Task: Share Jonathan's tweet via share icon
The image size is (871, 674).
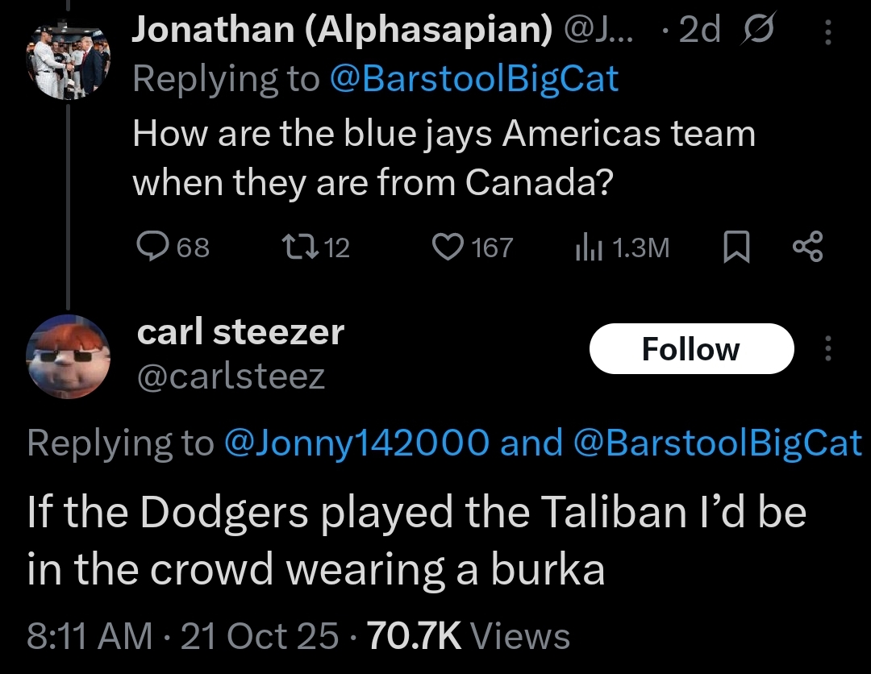Action: point(807,247)
